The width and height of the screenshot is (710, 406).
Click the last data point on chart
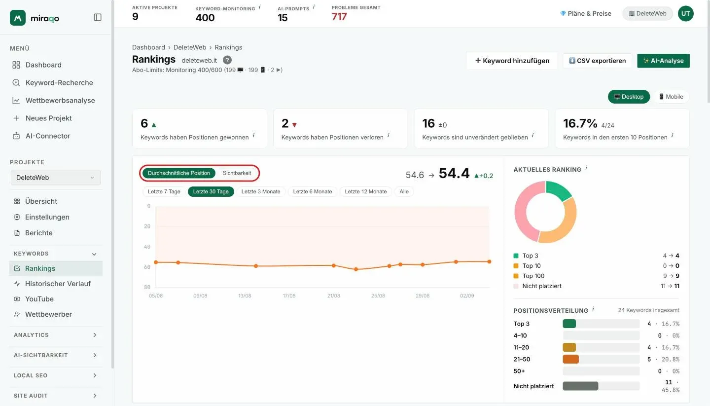coord(490,261)
